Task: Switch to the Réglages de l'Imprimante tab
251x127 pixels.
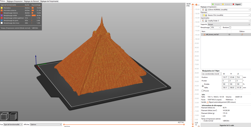Action: pyautogui.click(x=49, y=1)
